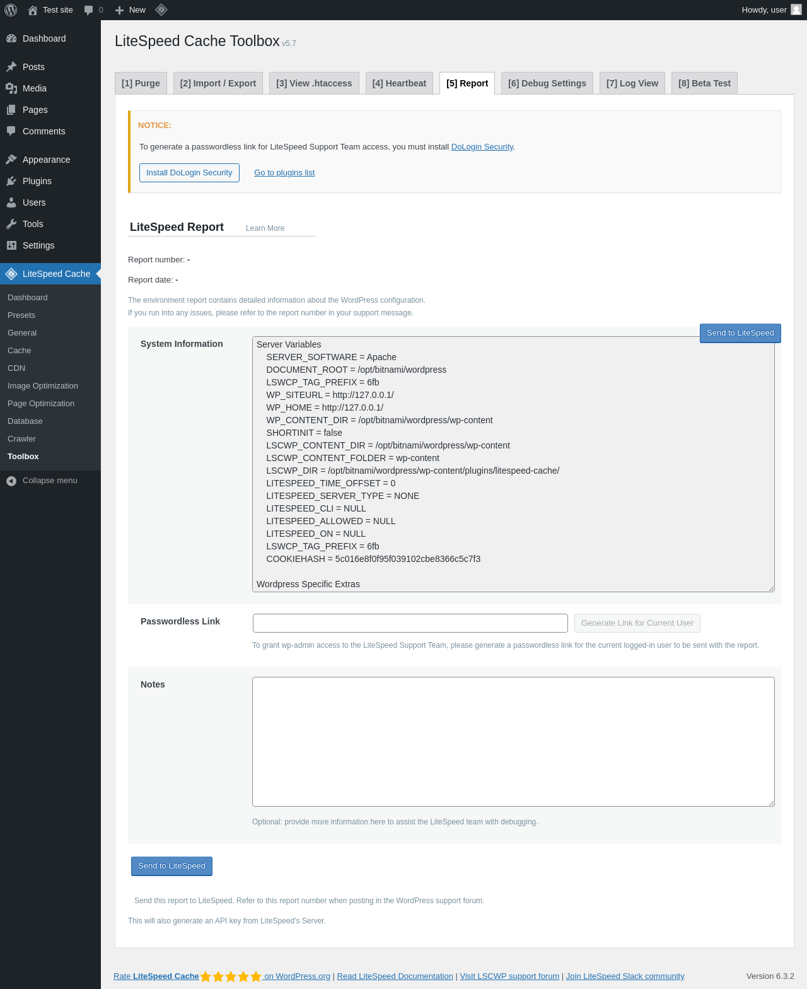Click the plus New content icon
Image resolution: width=807 pixels, height=989 pixels.
point(119,10)
